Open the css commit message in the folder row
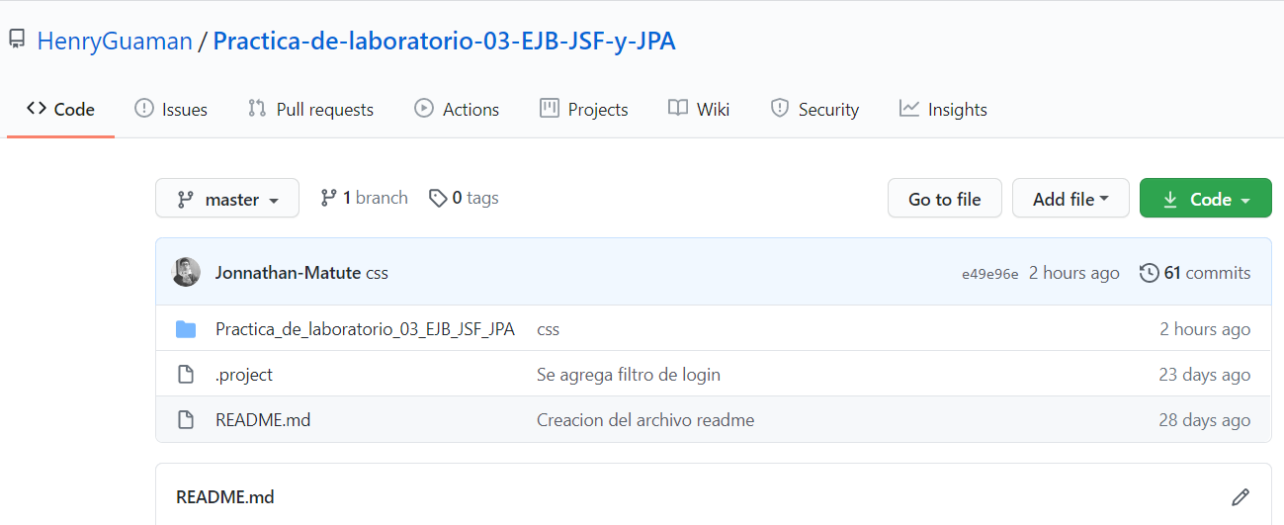 [548, 329]
